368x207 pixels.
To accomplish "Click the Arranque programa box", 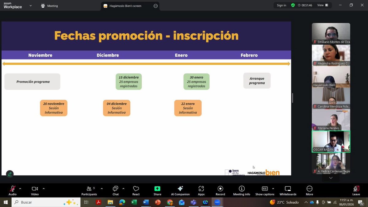I will 257,81.
